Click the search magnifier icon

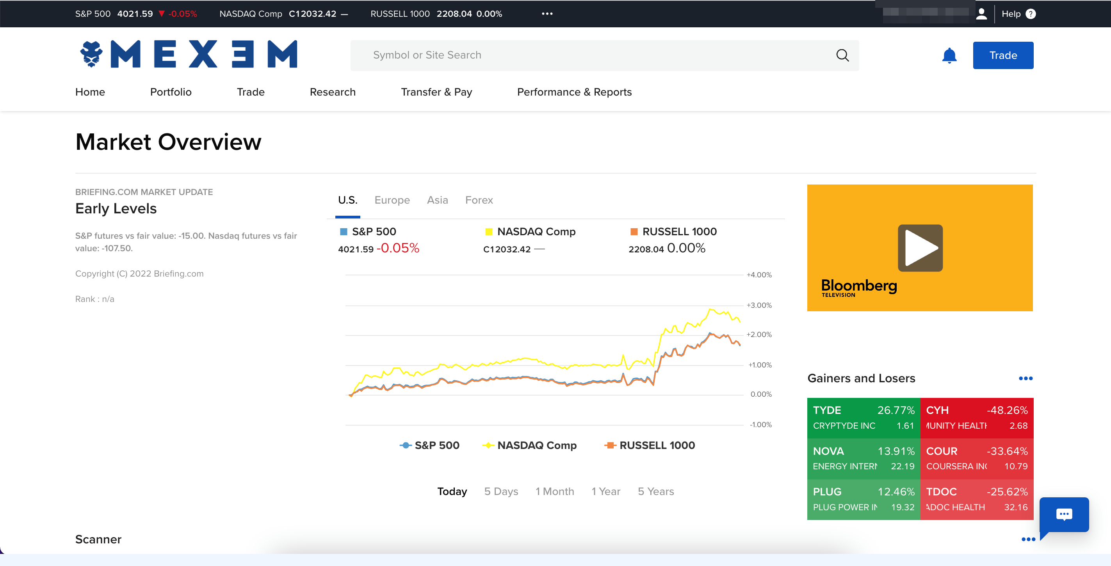[x=842, y=55]
